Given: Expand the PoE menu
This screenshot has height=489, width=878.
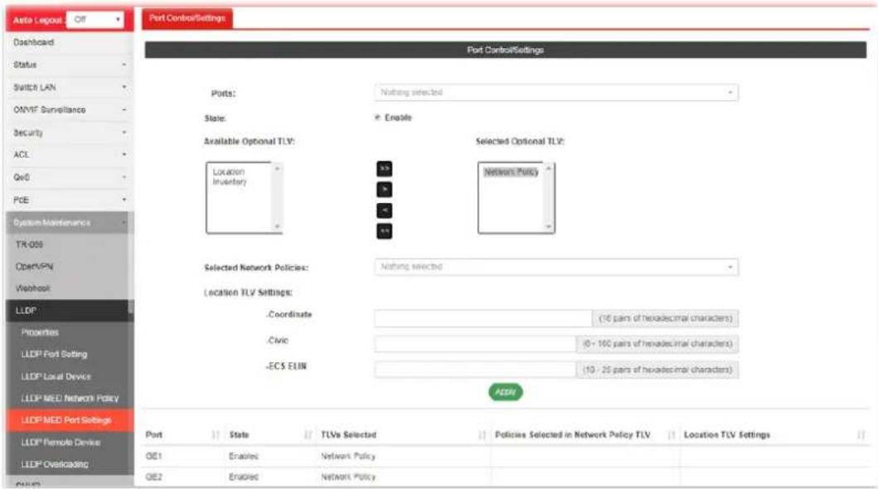Looking at the screenshot, I should point(70,200).
